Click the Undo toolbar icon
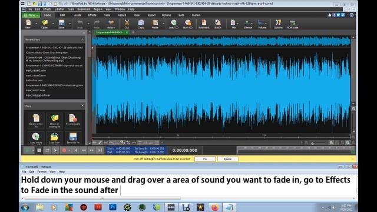 click(80, 24)
